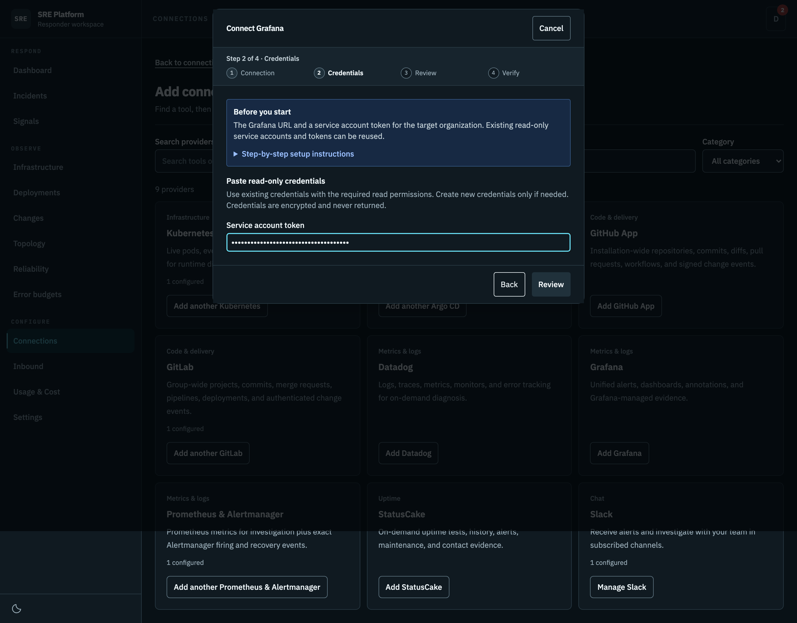Open the All categories dropdown
The image size is (797, 623).
pos(743,161)
